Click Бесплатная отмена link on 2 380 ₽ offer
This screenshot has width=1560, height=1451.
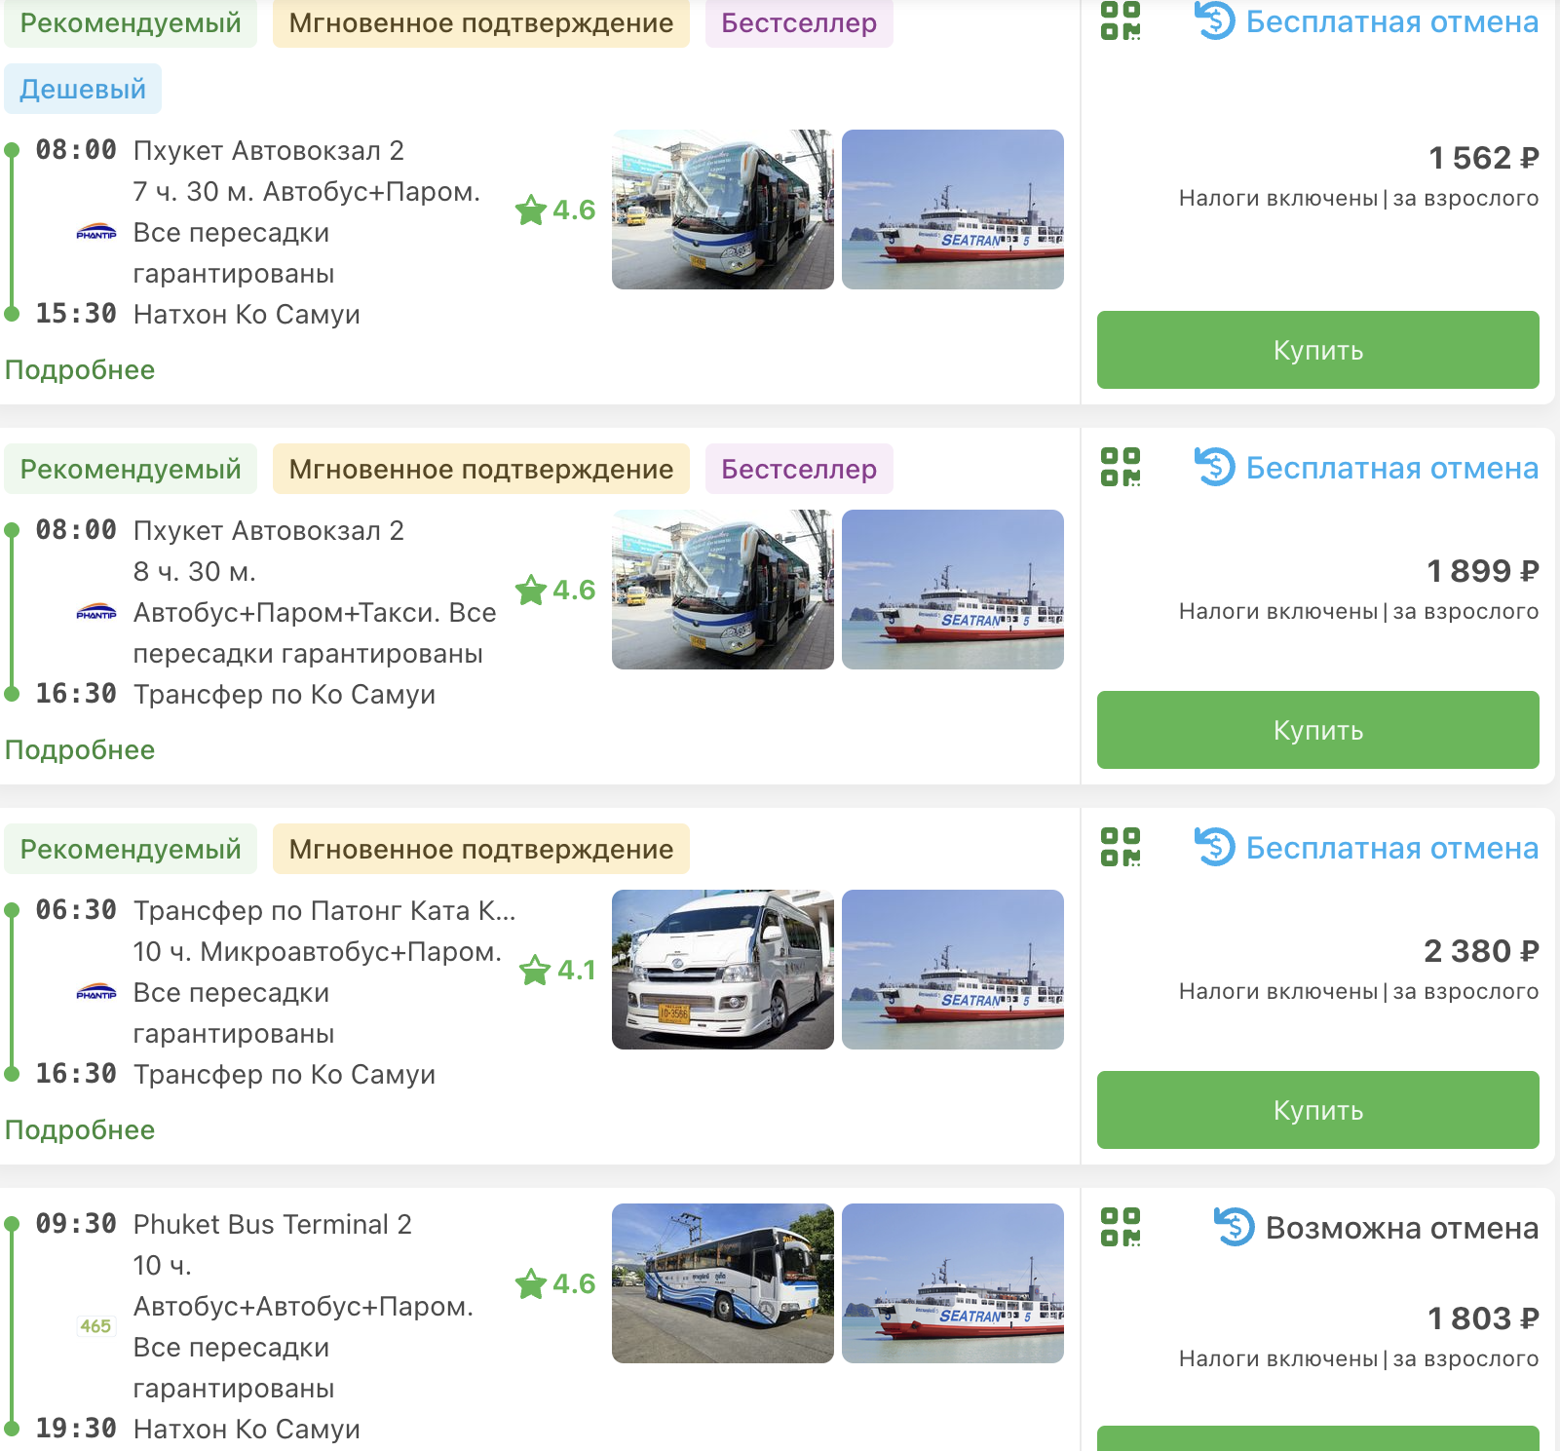(x=1391, y=848)
